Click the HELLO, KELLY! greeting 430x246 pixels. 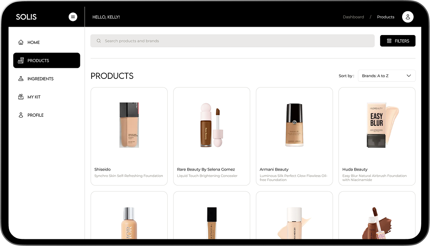pyautogui.click(x=106, y=17)
